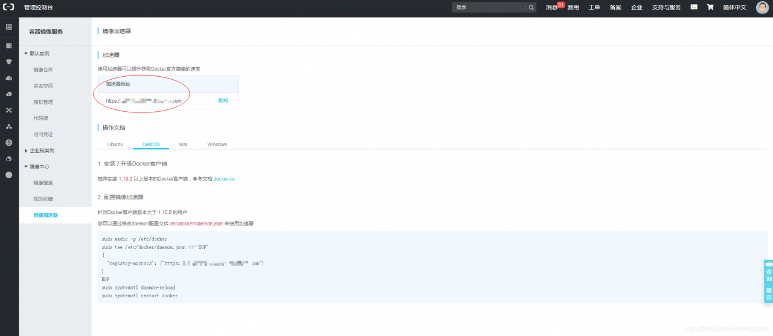
Task: Go to 镜像仓库 in sidebar
Action: click(43, 70)
